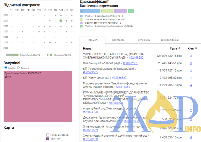Click the large October 2019 contract dot
The image size is (201, 142).
coord(61,21)
